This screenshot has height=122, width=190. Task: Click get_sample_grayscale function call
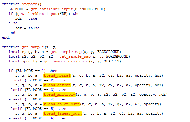66,61
